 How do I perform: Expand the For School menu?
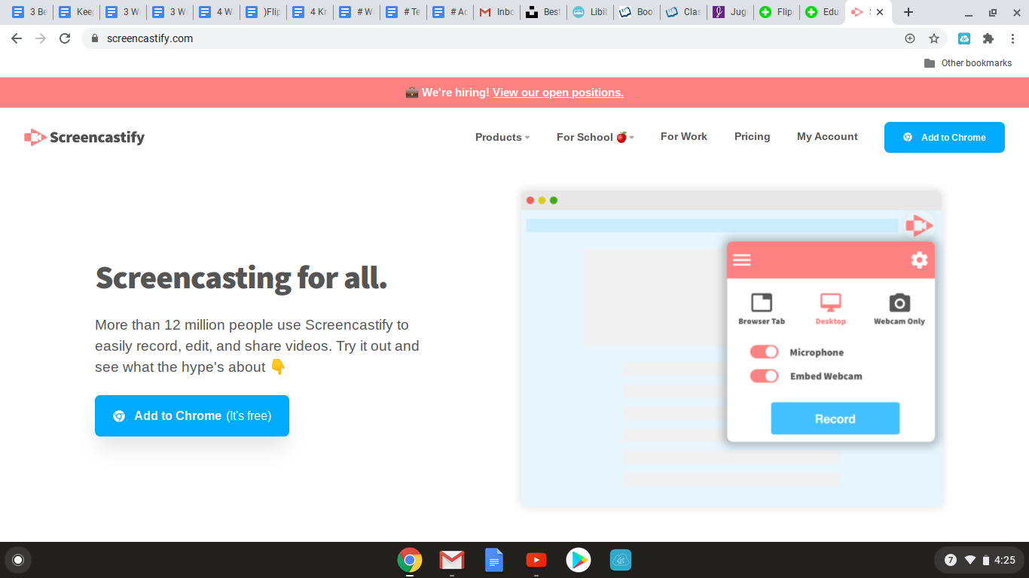click(595, 137)
